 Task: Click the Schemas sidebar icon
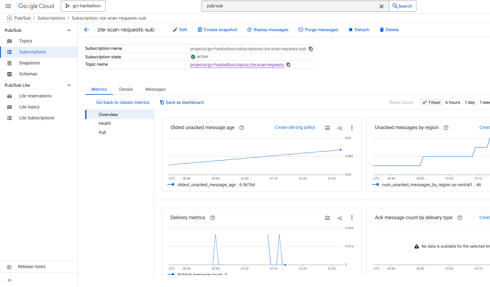coord(9,74)
